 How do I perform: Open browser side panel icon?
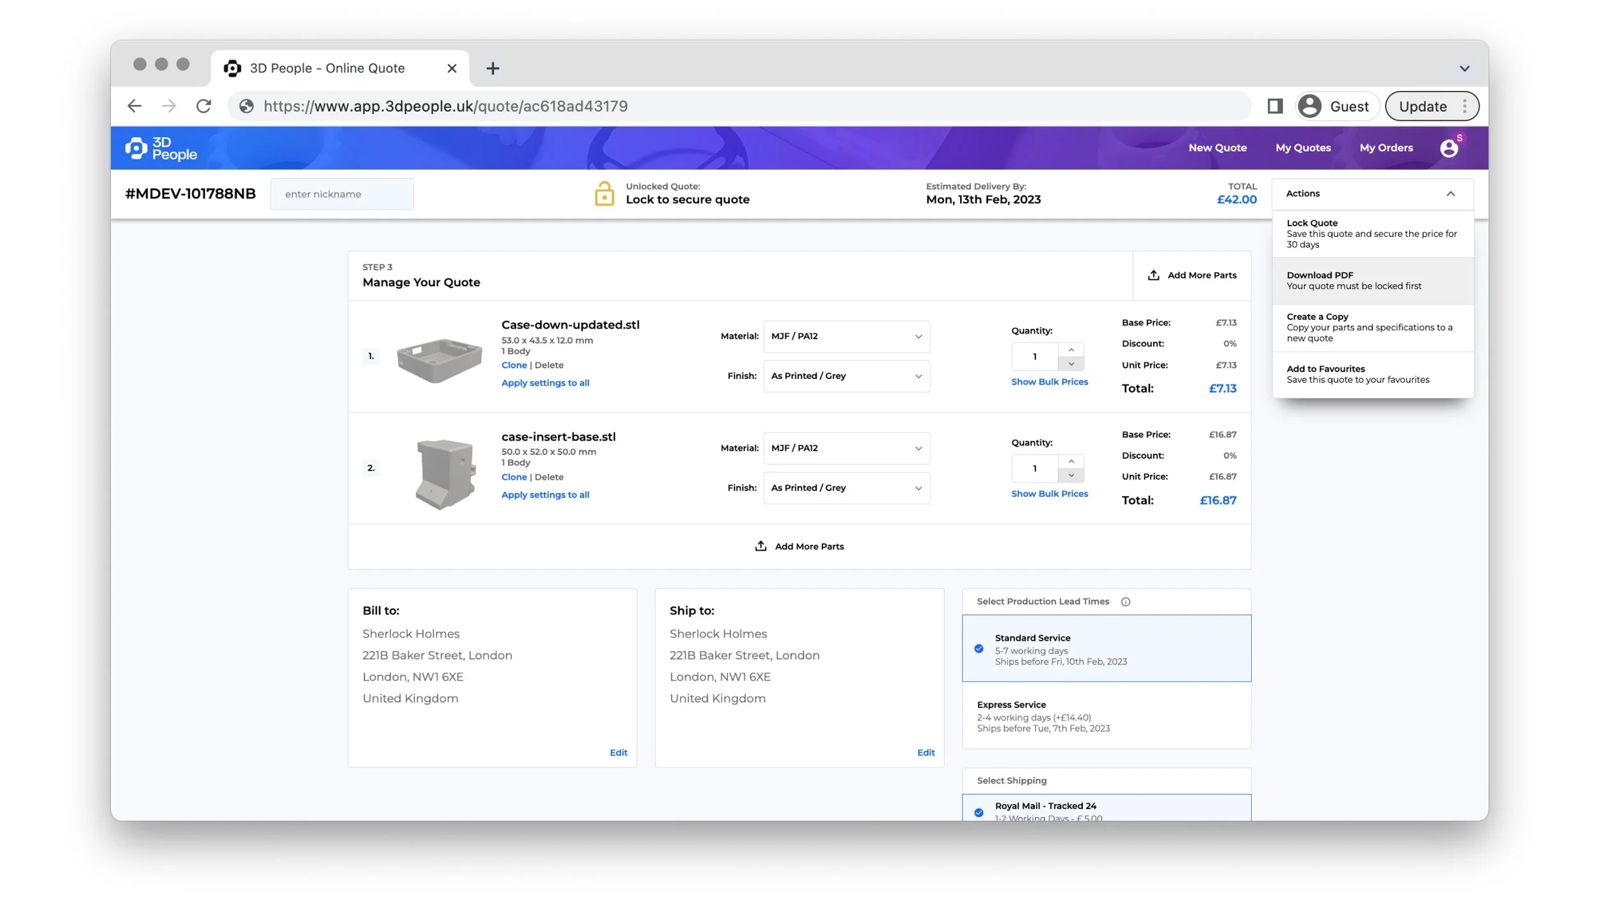tap(1274, 106)
